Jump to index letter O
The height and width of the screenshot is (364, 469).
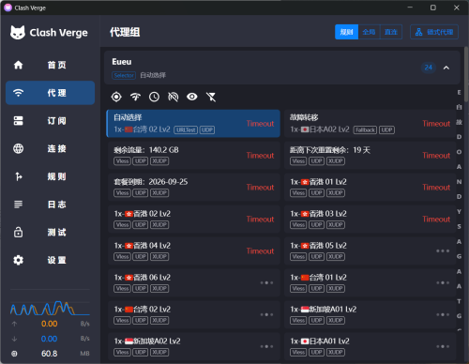point(459,152)
